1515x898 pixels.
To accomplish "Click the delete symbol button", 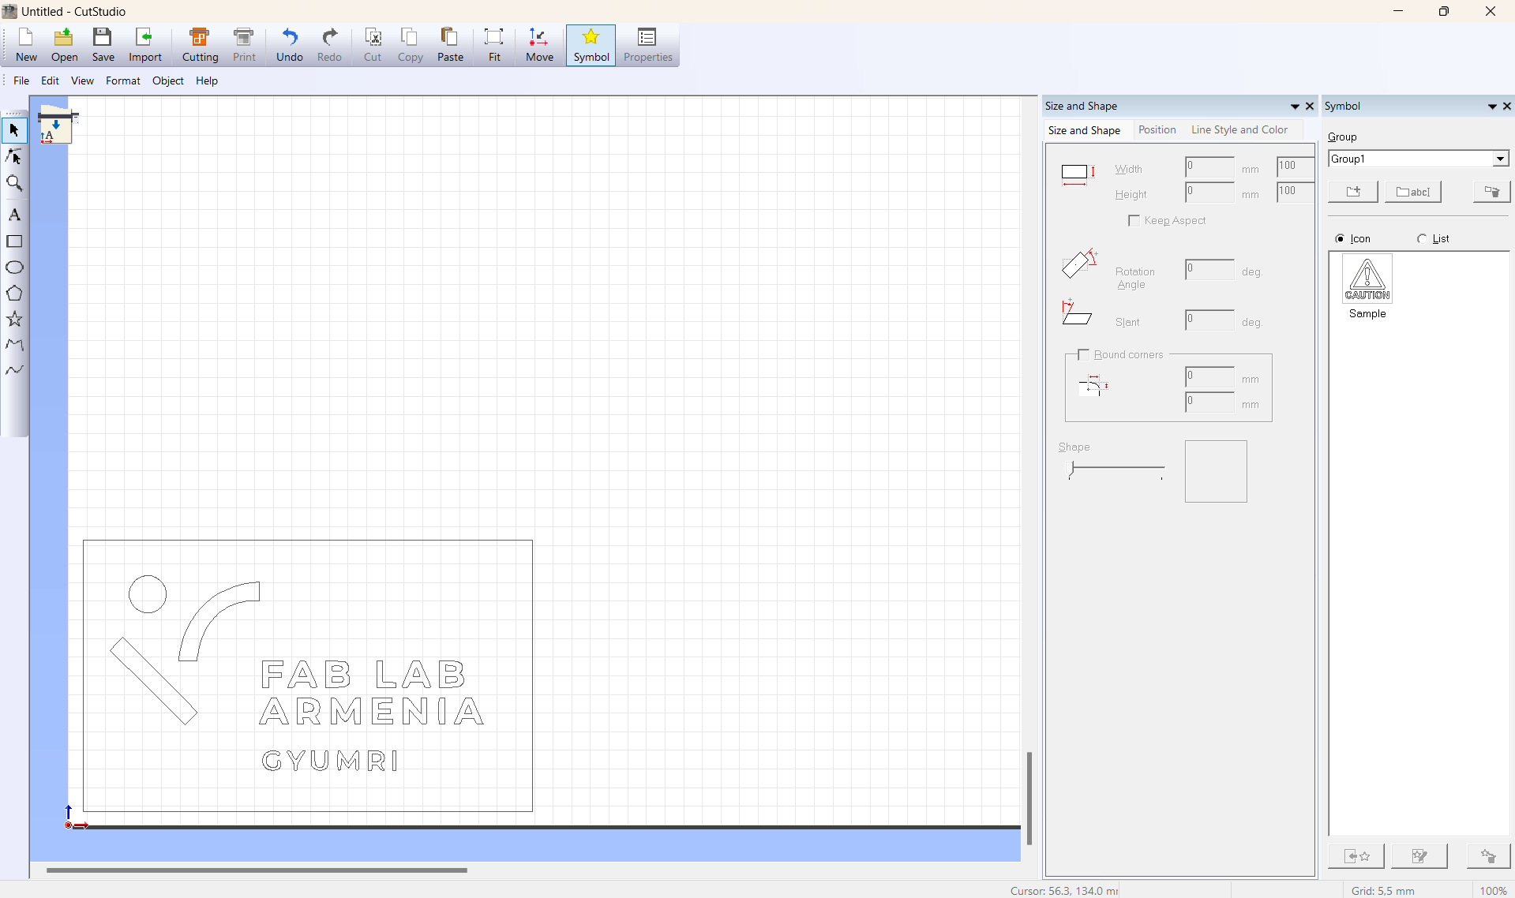I will tap(1488, 856).
